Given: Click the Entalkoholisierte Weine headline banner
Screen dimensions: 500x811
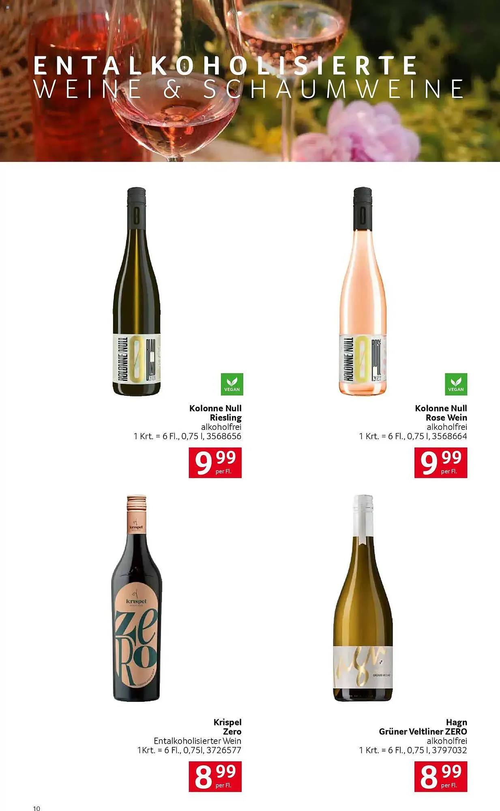Looking at the screenshot, I should point(249,77).
